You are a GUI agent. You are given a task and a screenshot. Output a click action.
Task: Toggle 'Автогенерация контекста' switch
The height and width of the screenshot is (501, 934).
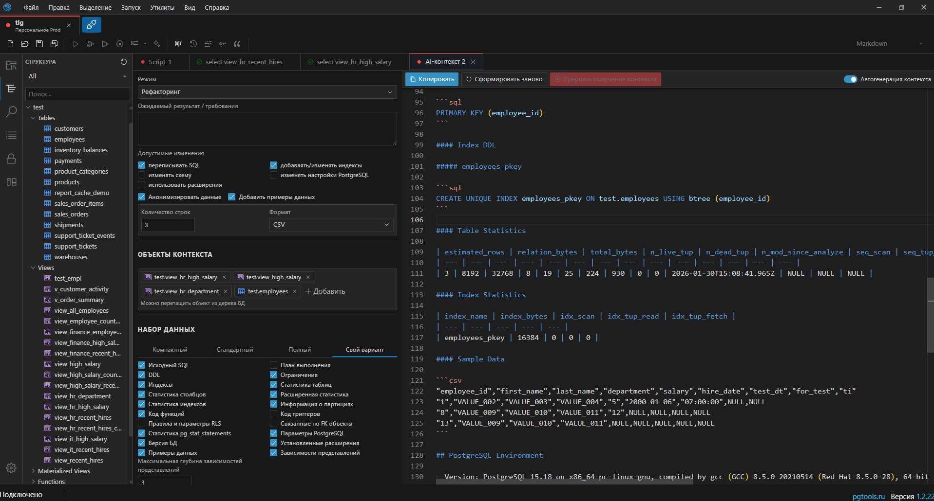tap(850, 79)
